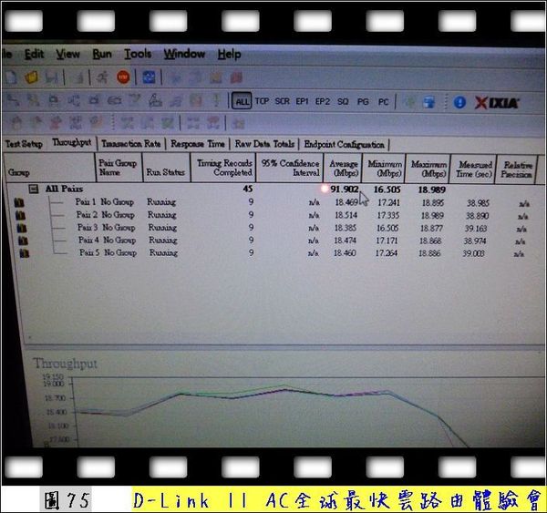Click the Pair 4 row icon
This screenshot has width=547, height=513.
pos(23,241)
